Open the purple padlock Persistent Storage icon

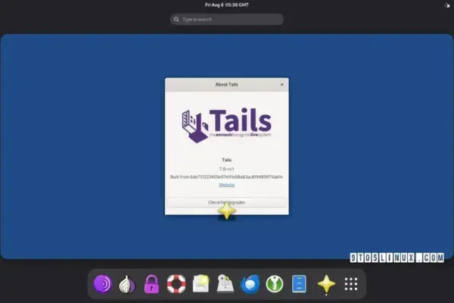[151, 284]
